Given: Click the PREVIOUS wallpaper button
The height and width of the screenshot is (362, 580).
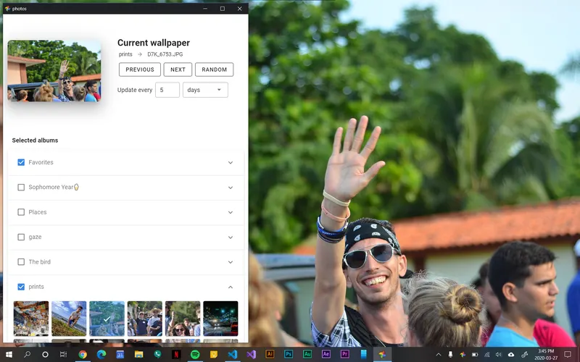Looking at the screenshot, I should (140, 70).
